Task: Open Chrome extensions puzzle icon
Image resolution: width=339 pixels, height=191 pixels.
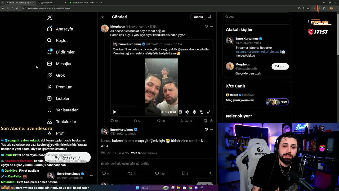Action: pyautogui.click(x=324, y=8)
